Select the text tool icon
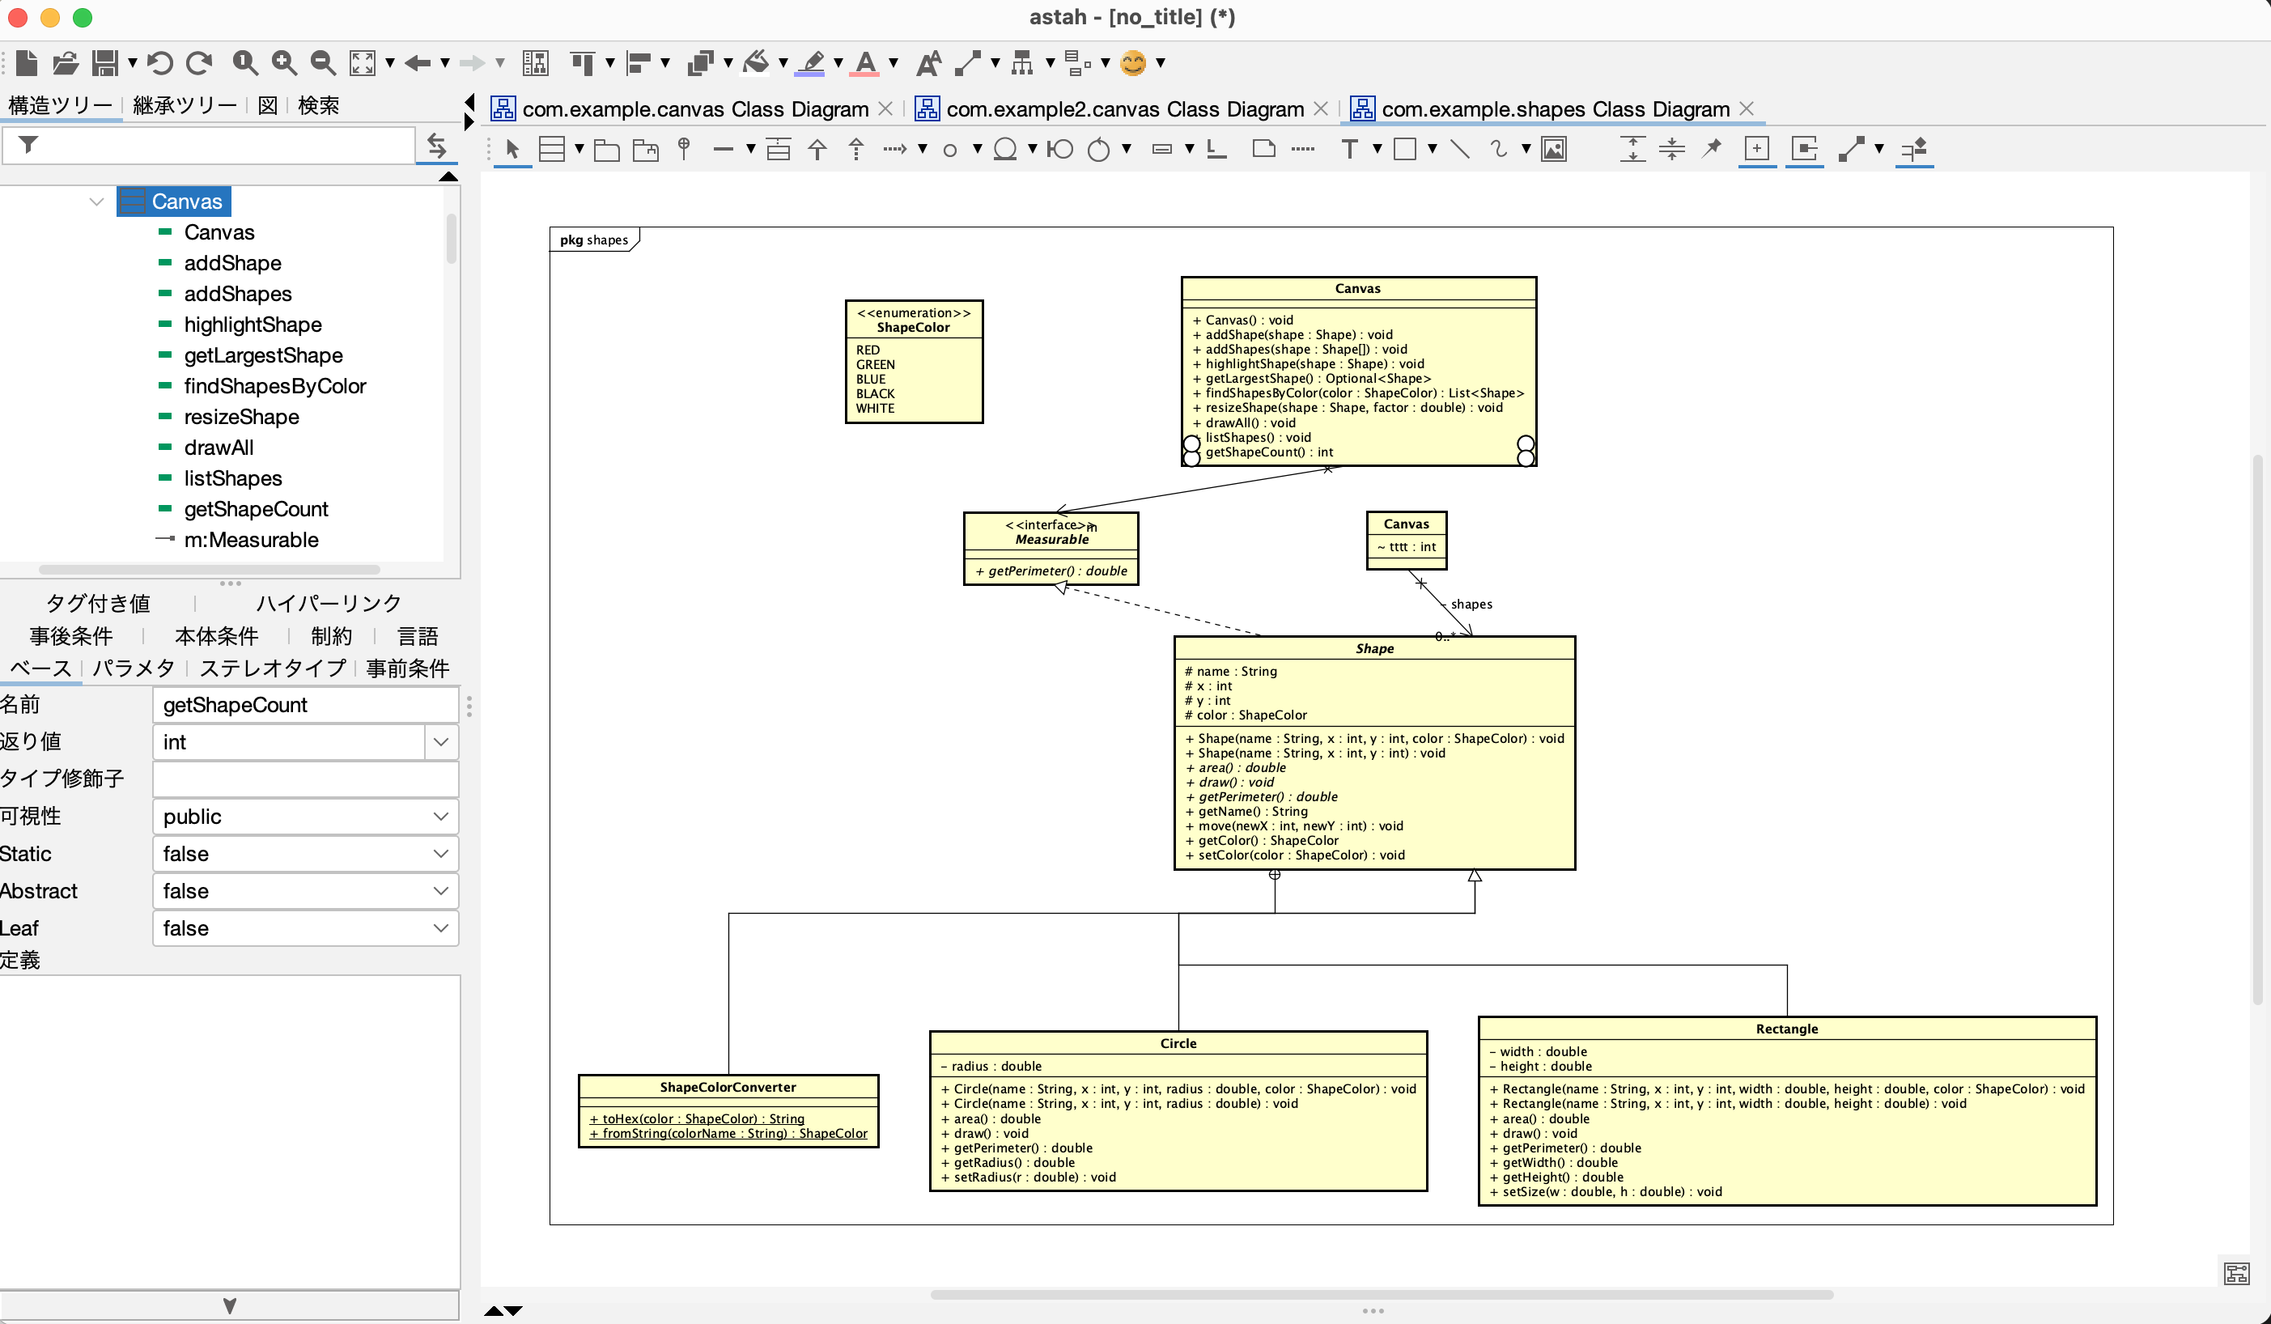Viewport: 2271px width, 1324px height. [x=1349, y=149]
